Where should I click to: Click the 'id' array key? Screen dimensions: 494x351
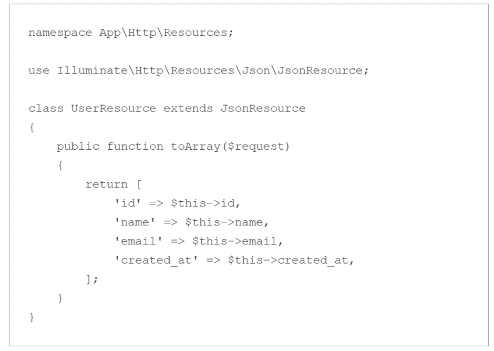pyautogui.click(x=128, y=203)
